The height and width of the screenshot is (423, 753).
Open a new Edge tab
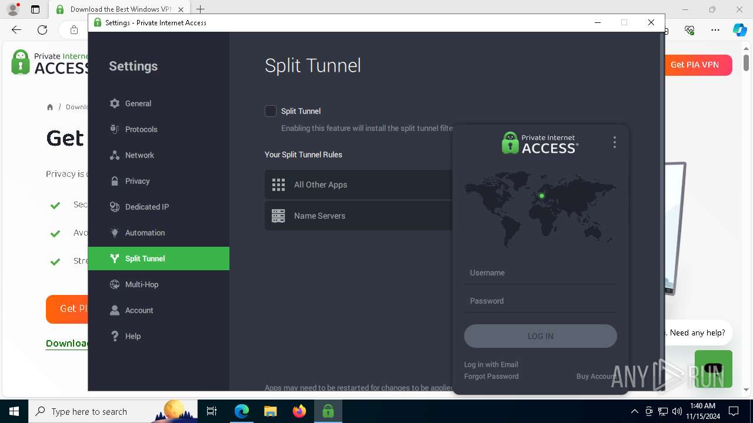200,9
